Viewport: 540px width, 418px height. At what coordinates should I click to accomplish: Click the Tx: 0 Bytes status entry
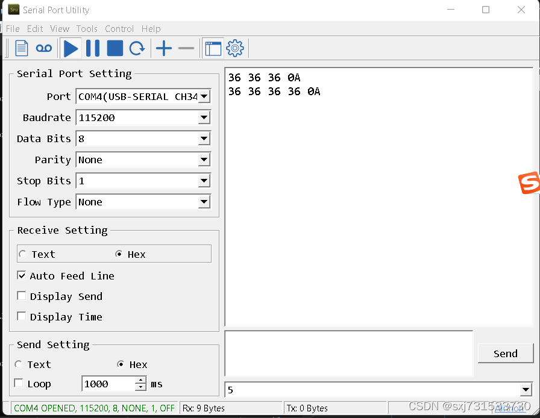tap(307, 408)
